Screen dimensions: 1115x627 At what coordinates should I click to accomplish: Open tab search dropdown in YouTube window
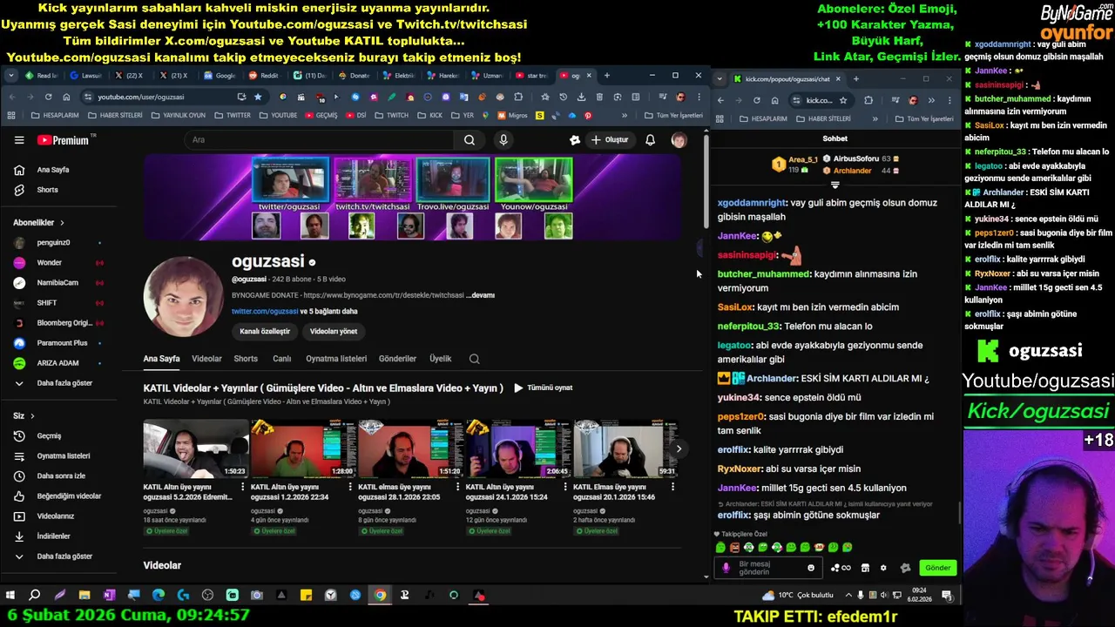tap(10, 76)
